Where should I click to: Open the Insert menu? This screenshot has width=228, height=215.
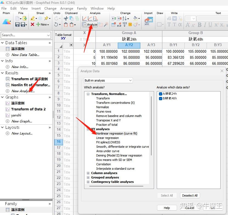(36, 9)
